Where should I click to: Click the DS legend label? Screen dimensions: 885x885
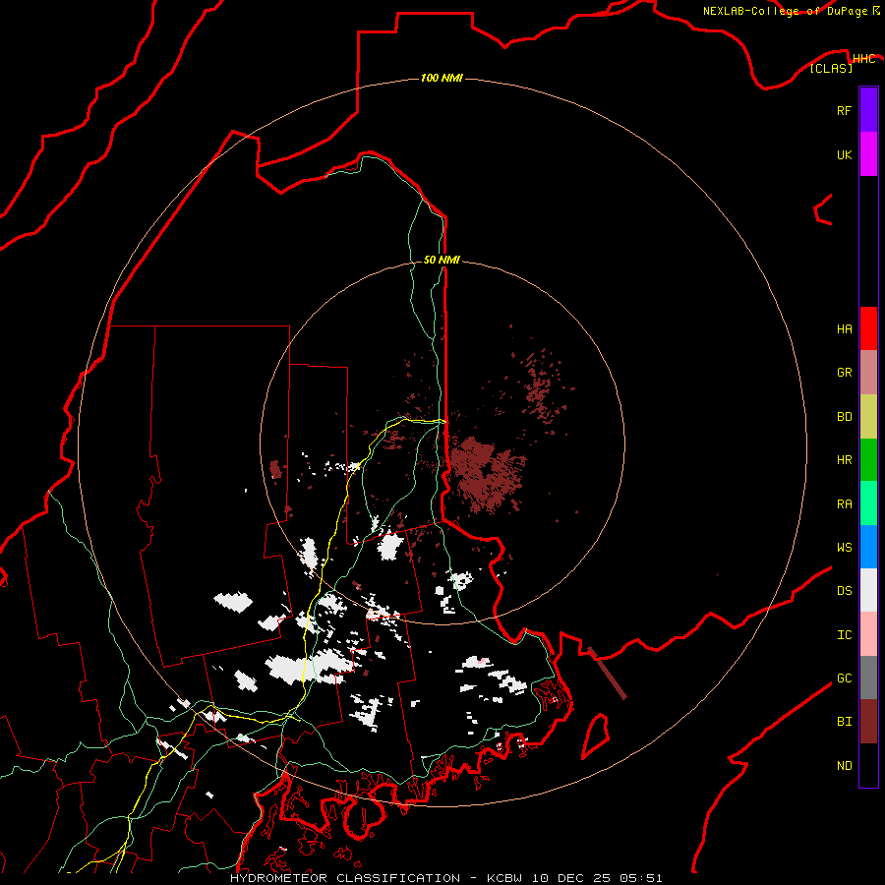(x=844, y=591)
